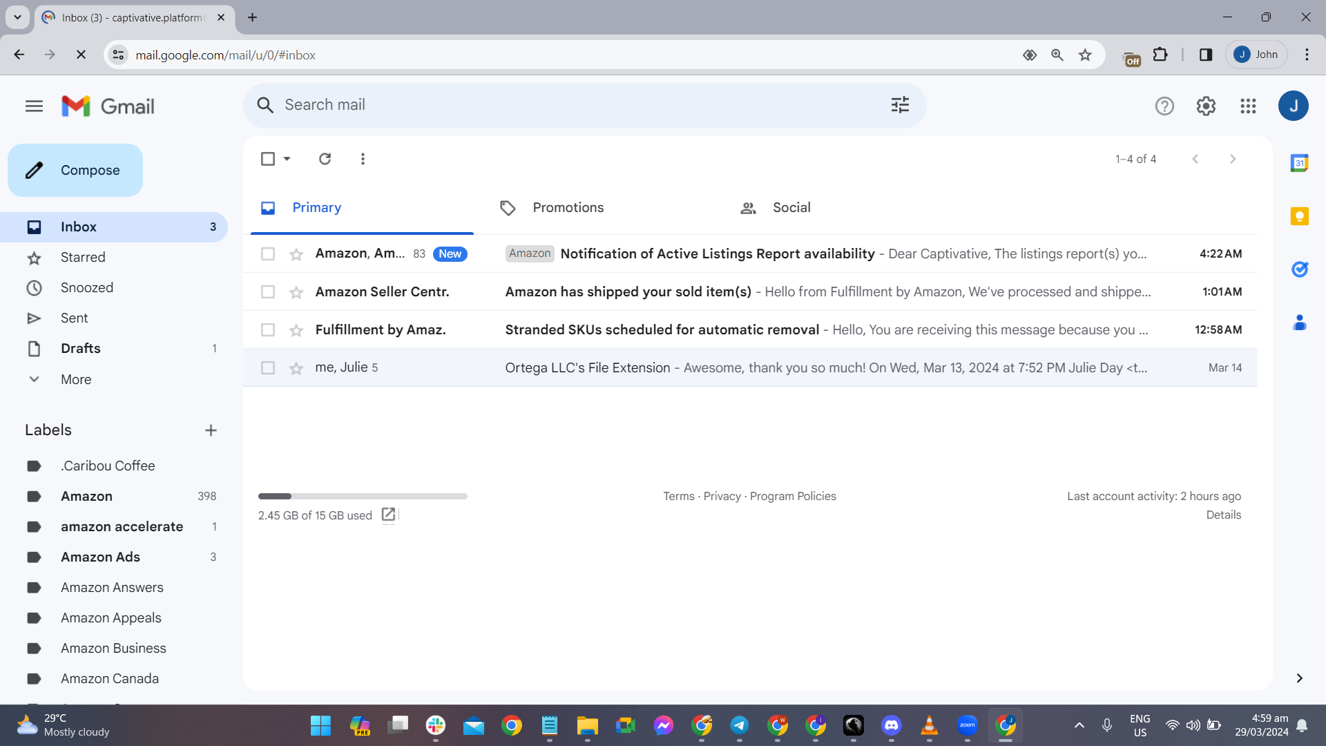Open account activity Details link
Viewport: 1326px width, 746px height.
[1223, 515]
